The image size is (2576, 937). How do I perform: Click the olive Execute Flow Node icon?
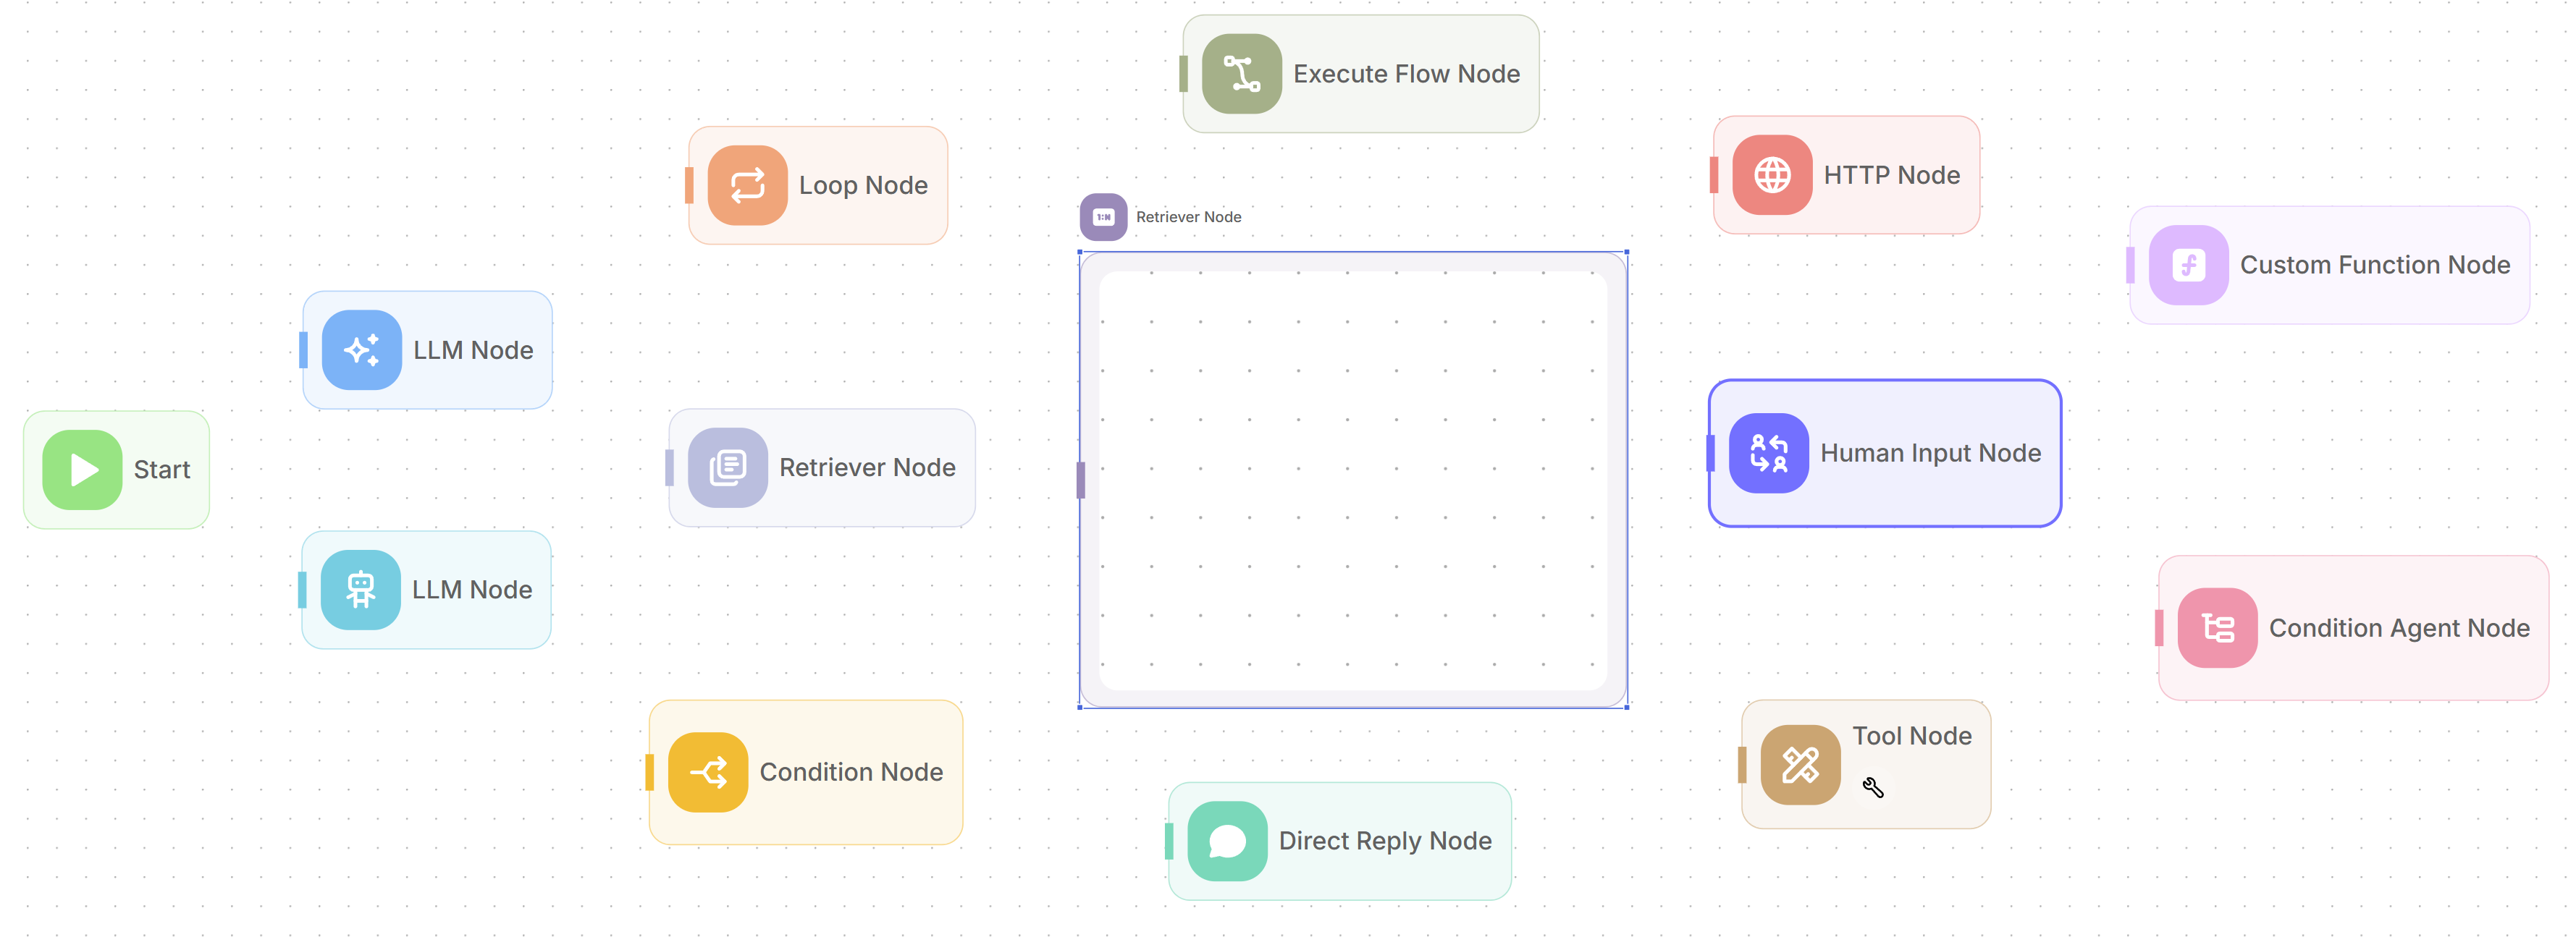(1241, 74)
